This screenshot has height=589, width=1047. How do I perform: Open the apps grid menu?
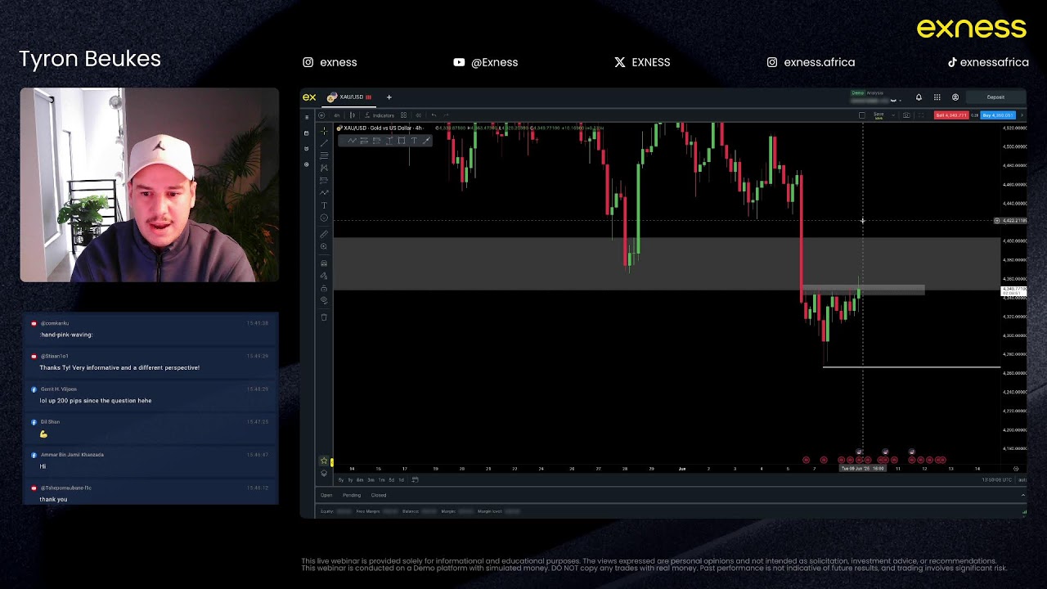tap(937, 97)
